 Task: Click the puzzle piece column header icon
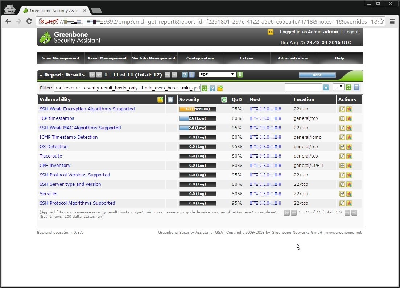pos(170,100)
